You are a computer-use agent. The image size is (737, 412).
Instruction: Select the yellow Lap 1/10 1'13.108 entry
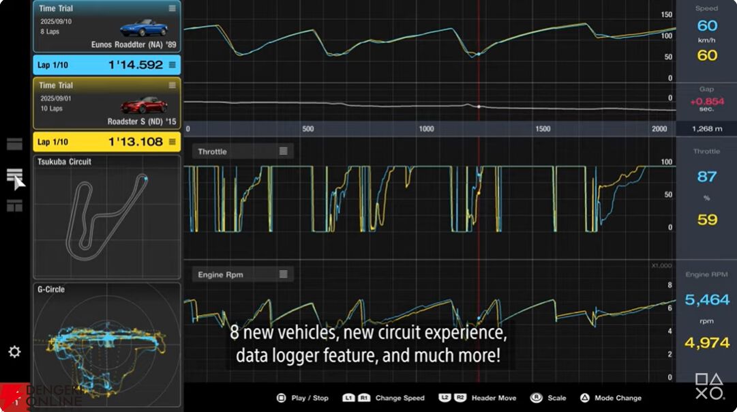106,142
